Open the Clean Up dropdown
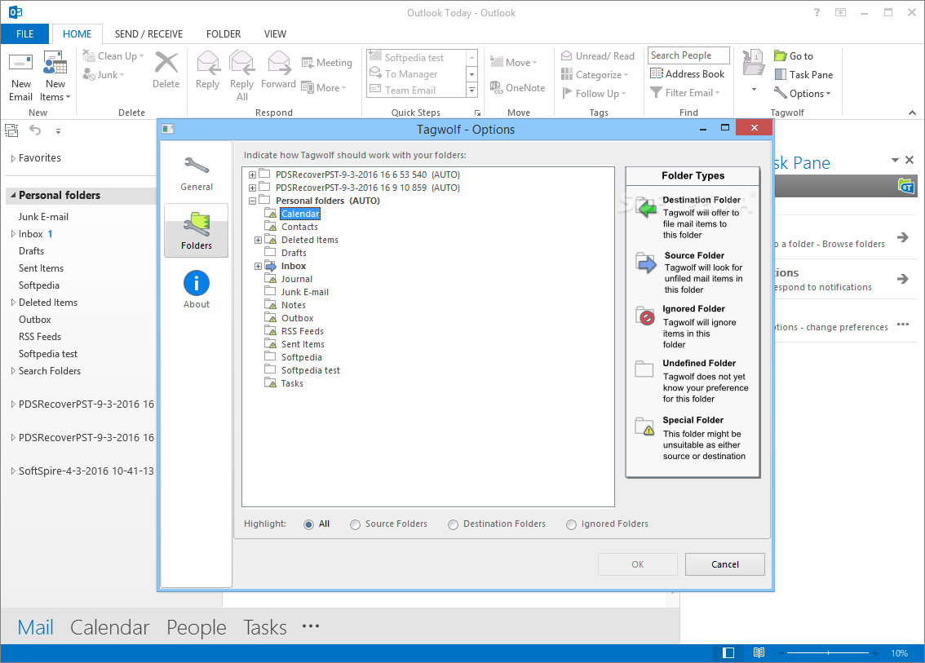Viewport: 925px width, 663px height. (113, 56)
